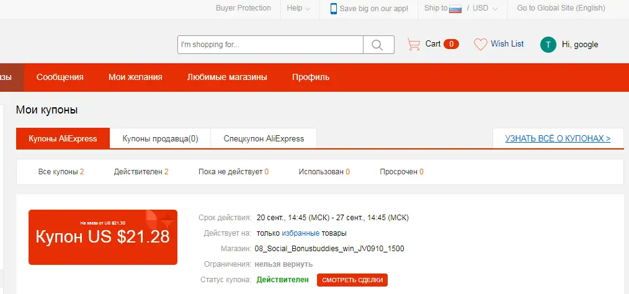Screen dimensions: 629x294
Task: Click the "Hi, google" account greeting
Action: point(579,45)
